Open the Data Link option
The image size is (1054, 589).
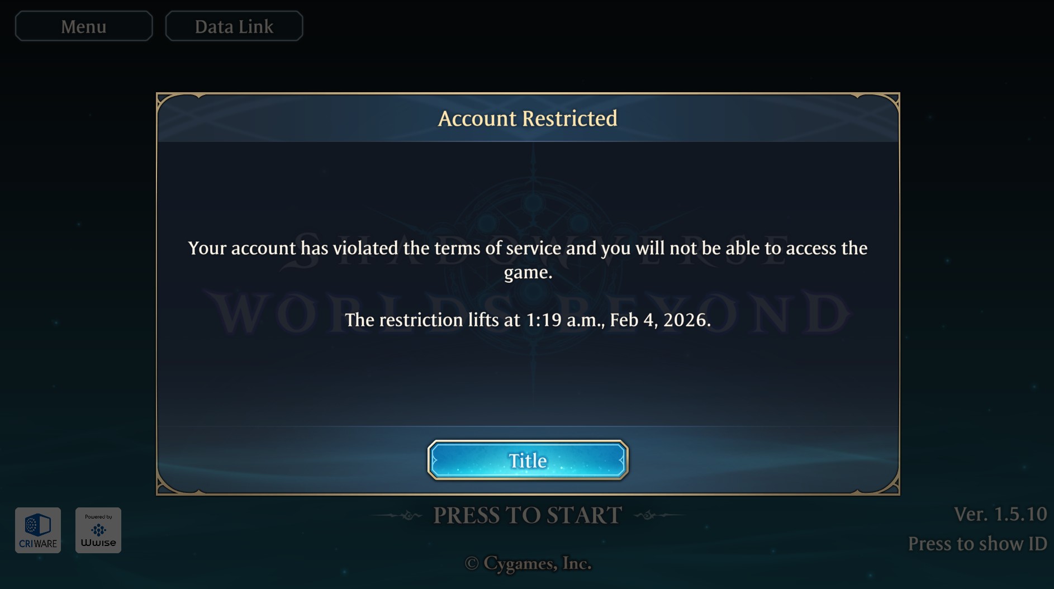(234, 26)
